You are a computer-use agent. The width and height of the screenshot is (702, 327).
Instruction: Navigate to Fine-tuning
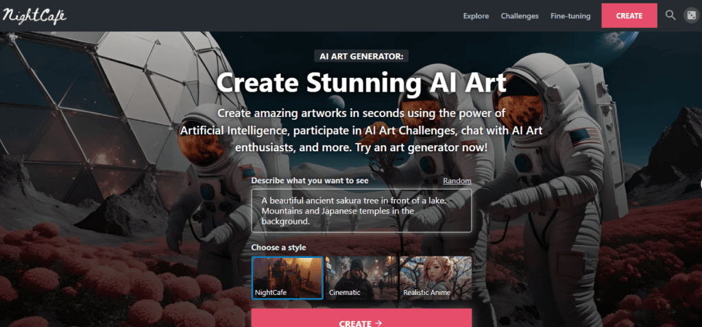point(570,16)
